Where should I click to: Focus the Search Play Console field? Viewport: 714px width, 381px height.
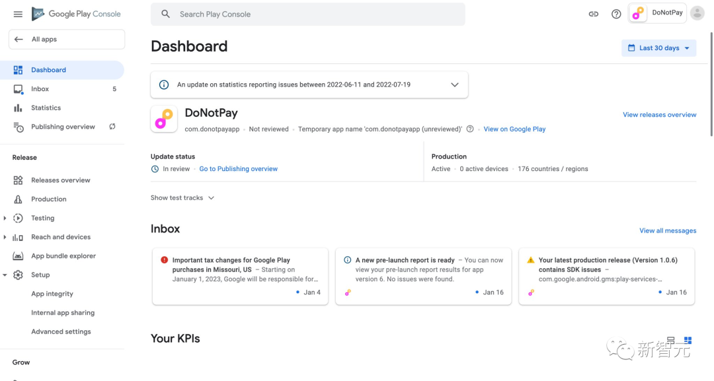click(x=308, y=14)
